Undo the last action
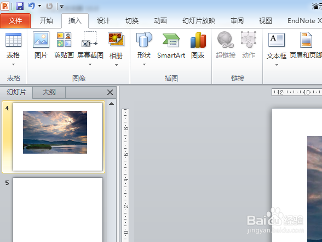This screenshot has width=322, height=242. click(32, 6)
